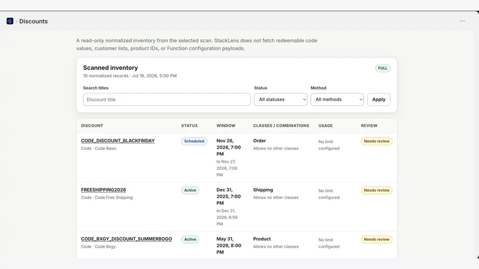Image resolution: width=479 pixels, height=269 pixels.
Task: Click Allows no other classes under Product
Action: (x=276, y=246)
